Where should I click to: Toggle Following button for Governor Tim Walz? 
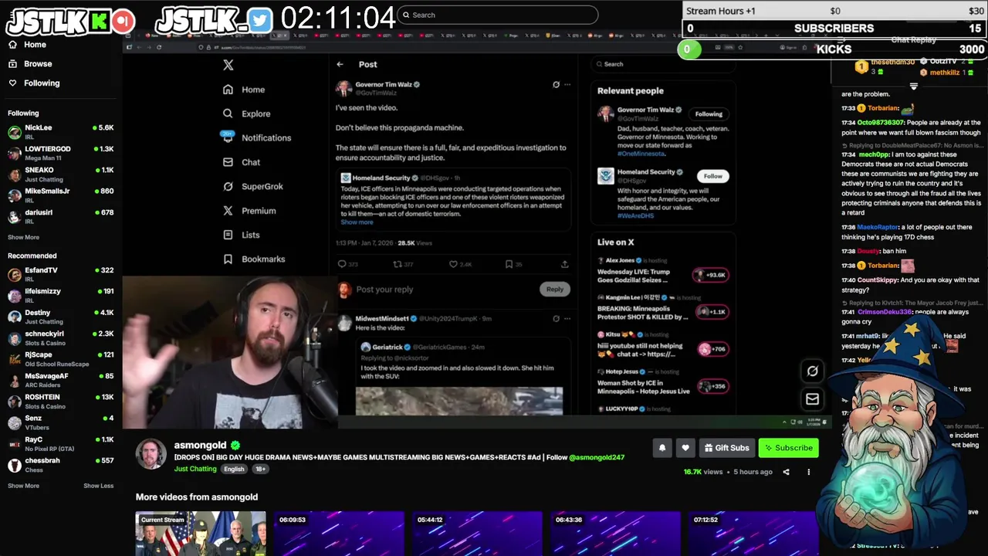(x=709, y=114)
